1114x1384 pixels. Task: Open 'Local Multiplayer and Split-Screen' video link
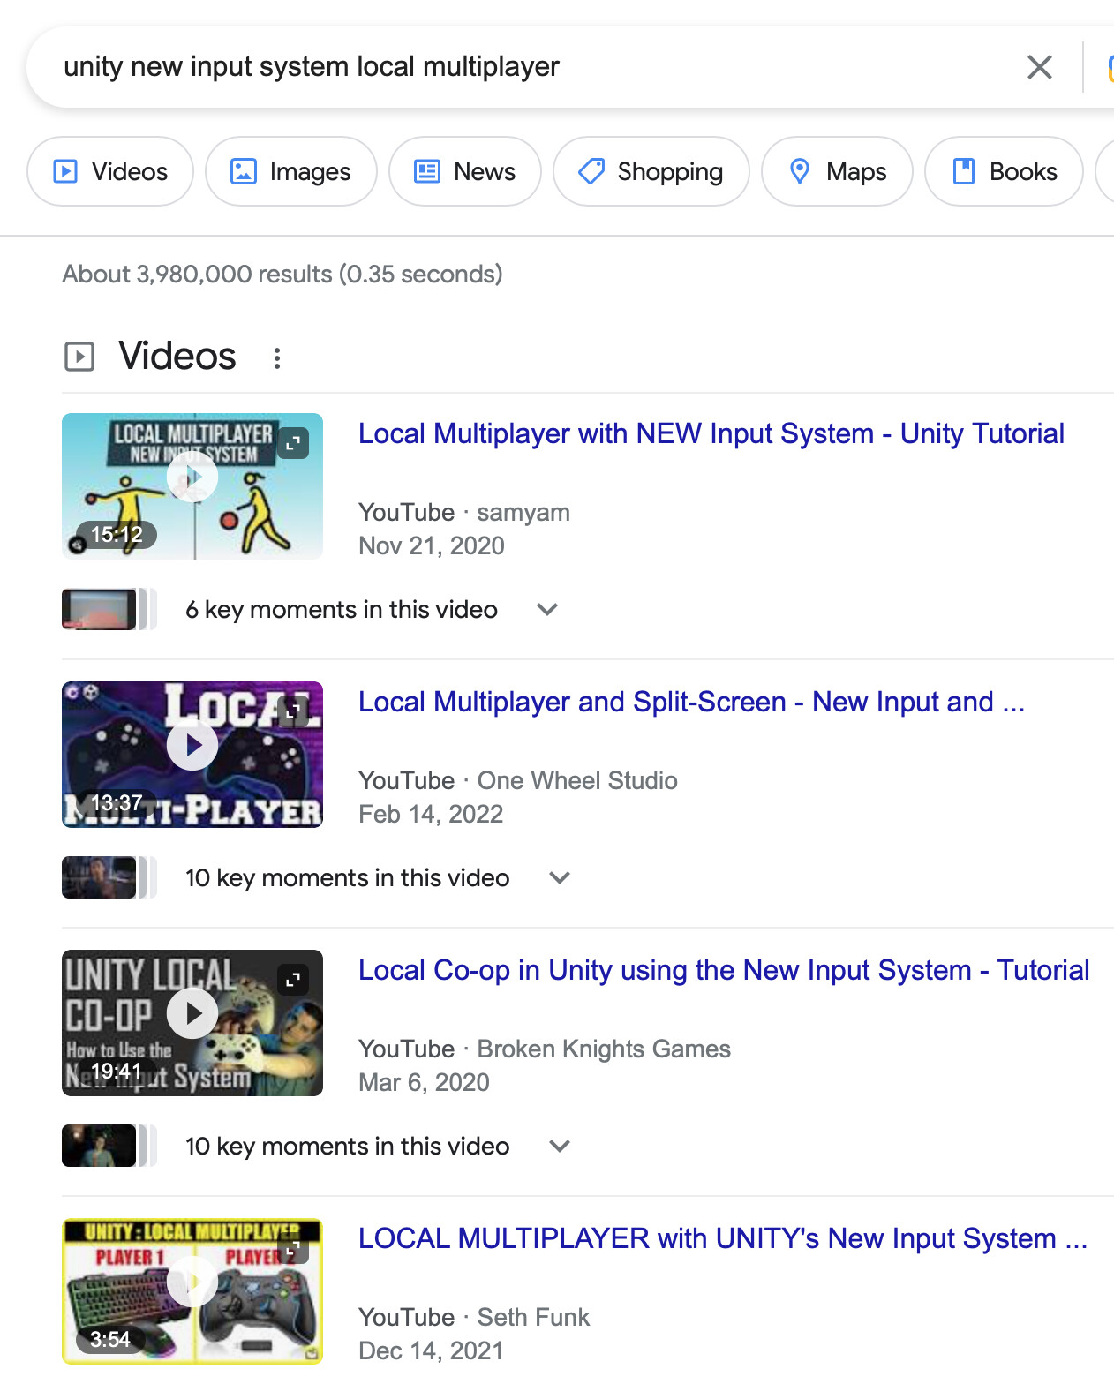click(692, 702)
